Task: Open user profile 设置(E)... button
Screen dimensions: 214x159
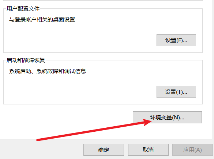Action: [x=176, y=40]
